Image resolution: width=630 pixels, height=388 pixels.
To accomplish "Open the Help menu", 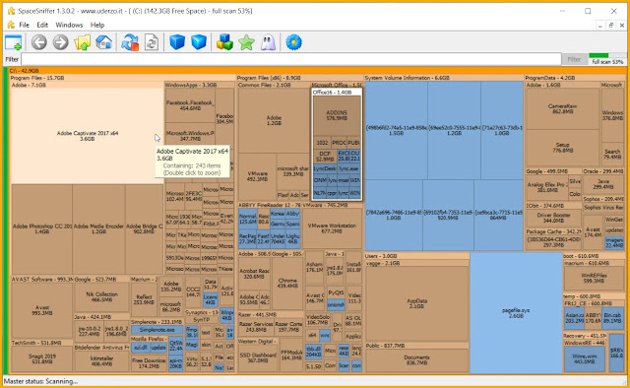I will click(x=97, y=25).
